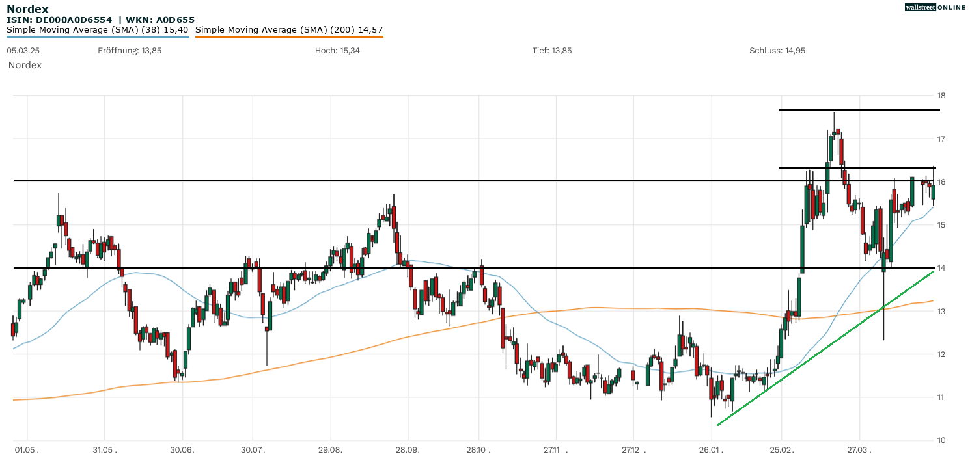Click x-axis date 27.12.
Viewport: 970px width, 454px height.
click(x=633, y=449)
